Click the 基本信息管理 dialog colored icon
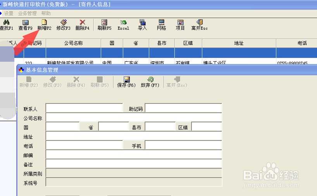This screenshot has height=196, width=317. click(21, 70)
